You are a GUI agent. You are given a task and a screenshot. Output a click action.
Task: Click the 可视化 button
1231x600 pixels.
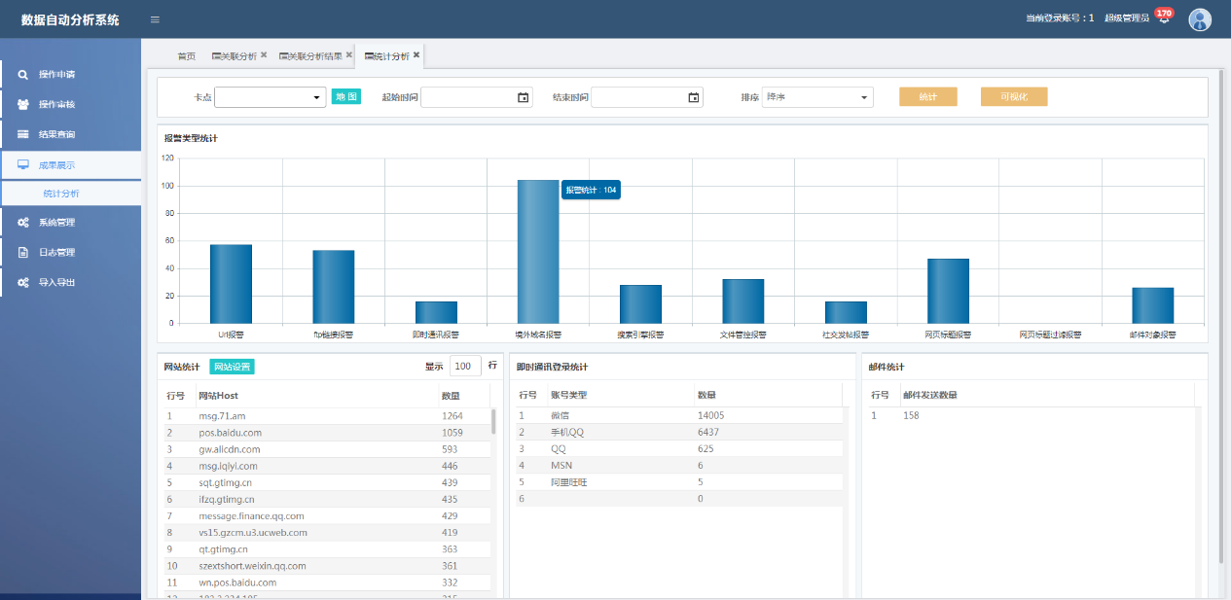pos(1013,97)
